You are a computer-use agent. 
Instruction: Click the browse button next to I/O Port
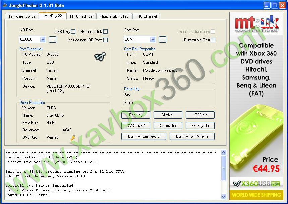coord(53,39)
